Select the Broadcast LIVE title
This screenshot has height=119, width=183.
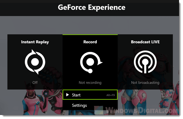(145, 42)
